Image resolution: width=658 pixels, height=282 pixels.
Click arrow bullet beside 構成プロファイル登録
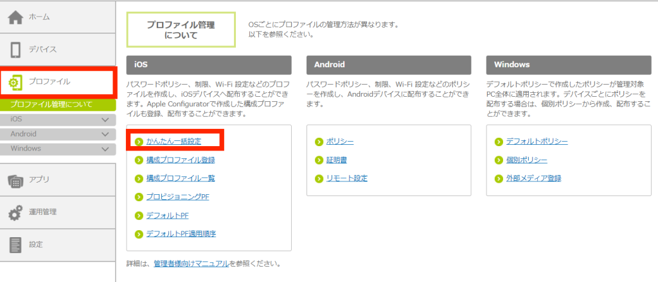tap(139, 160)
